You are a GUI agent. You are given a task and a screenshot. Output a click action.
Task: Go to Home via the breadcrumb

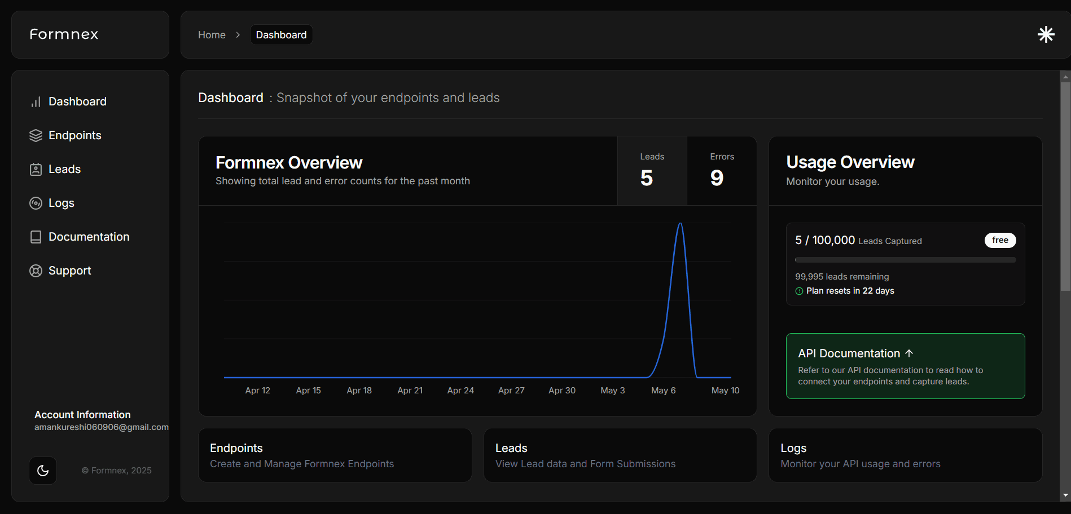coord(212,34)
